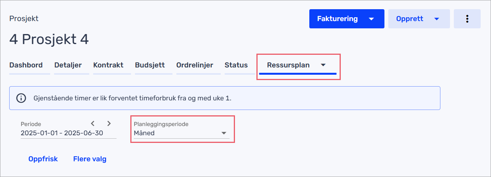Click the Oppfrisk link
The height and width of the screenshot is (177, 491).
[x=43, y=159]
